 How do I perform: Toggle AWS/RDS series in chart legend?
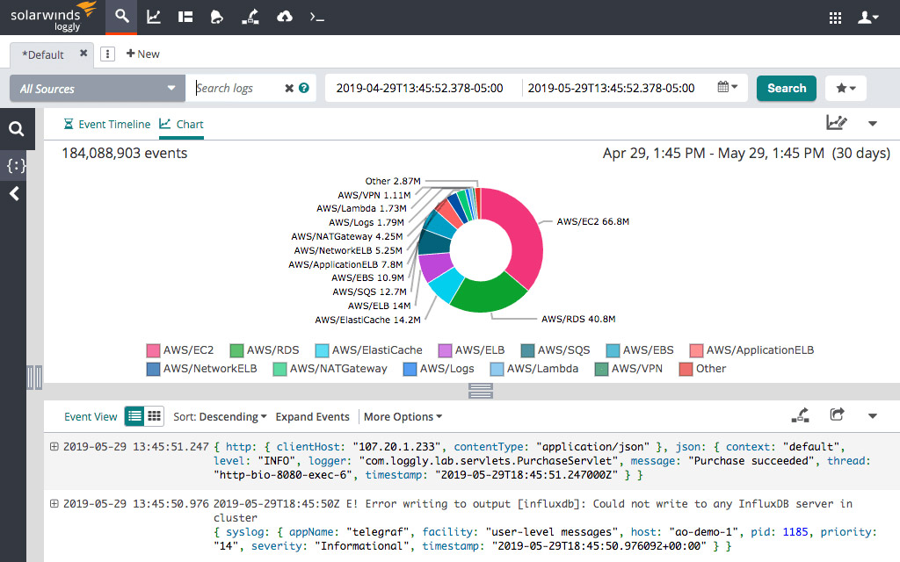(264, 349)
